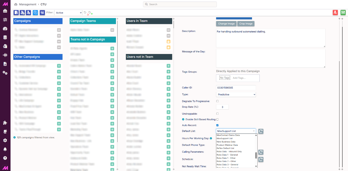Open the Filter Active dropdown

coord(69,13)
